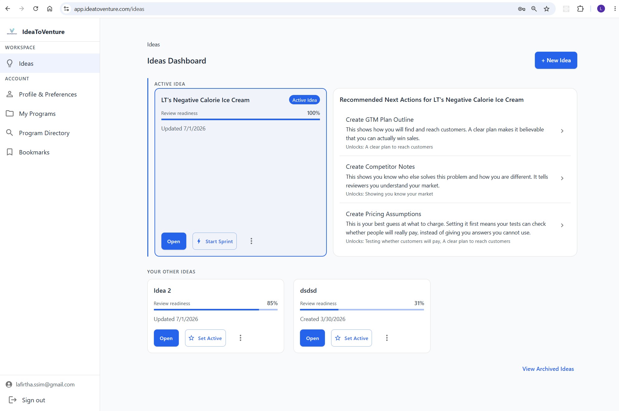Open Idea 2
619x411 pixels.
pos(166,338)
